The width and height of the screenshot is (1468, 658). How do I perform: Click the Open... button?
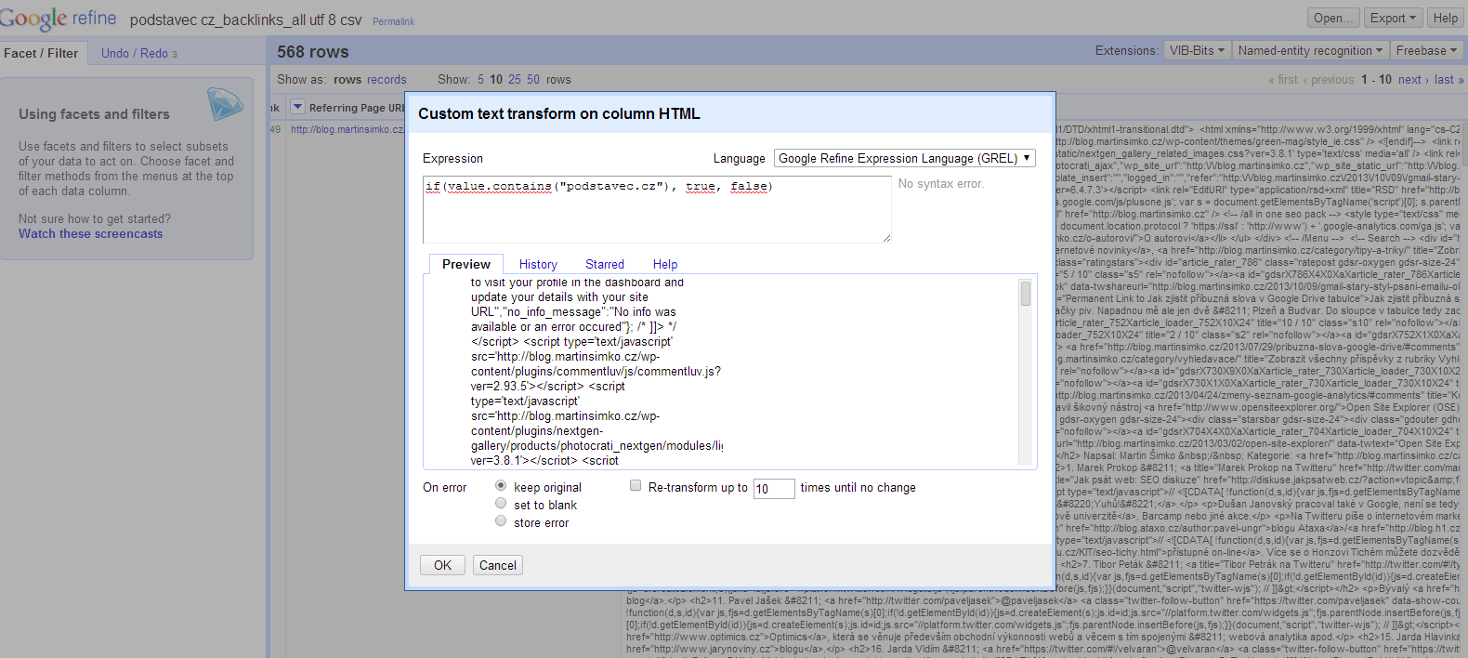1333,18
